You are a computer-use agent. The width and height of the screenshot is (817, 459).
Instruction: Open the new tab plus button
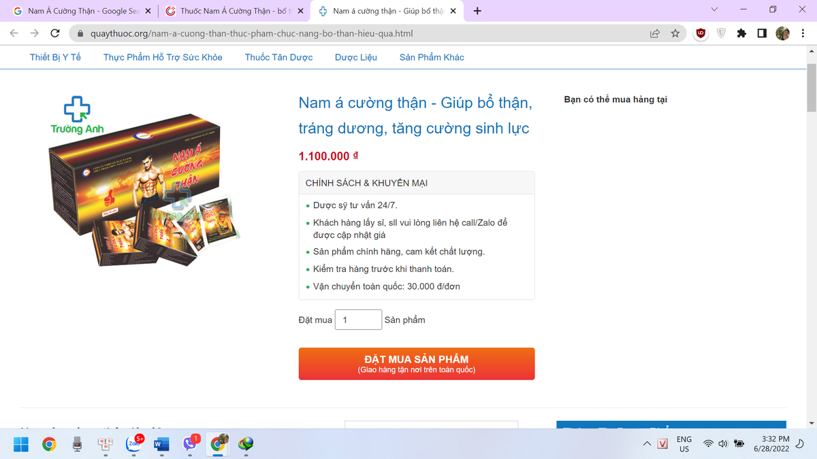pos(477,11)
